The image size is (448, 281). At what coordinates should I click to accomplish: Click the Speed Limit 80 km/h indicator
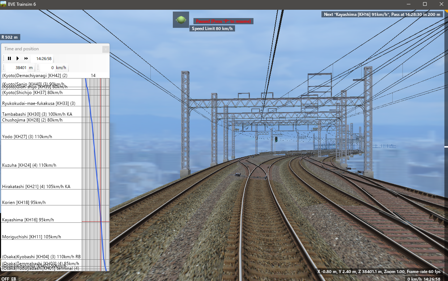(x=212, y=28)
